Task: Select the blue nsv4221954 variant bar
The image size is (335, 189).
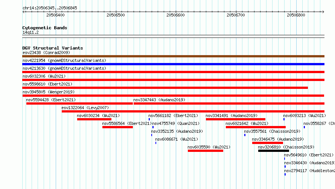Action: (173, 64)
